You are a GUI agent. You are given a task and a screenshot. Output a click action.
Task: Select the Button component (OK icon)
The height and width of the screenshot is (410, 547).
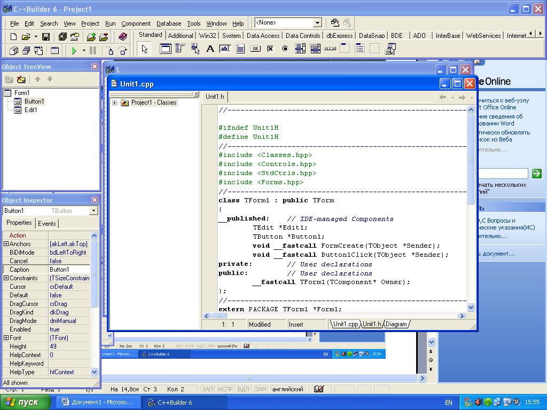click(x=255, y=49)
